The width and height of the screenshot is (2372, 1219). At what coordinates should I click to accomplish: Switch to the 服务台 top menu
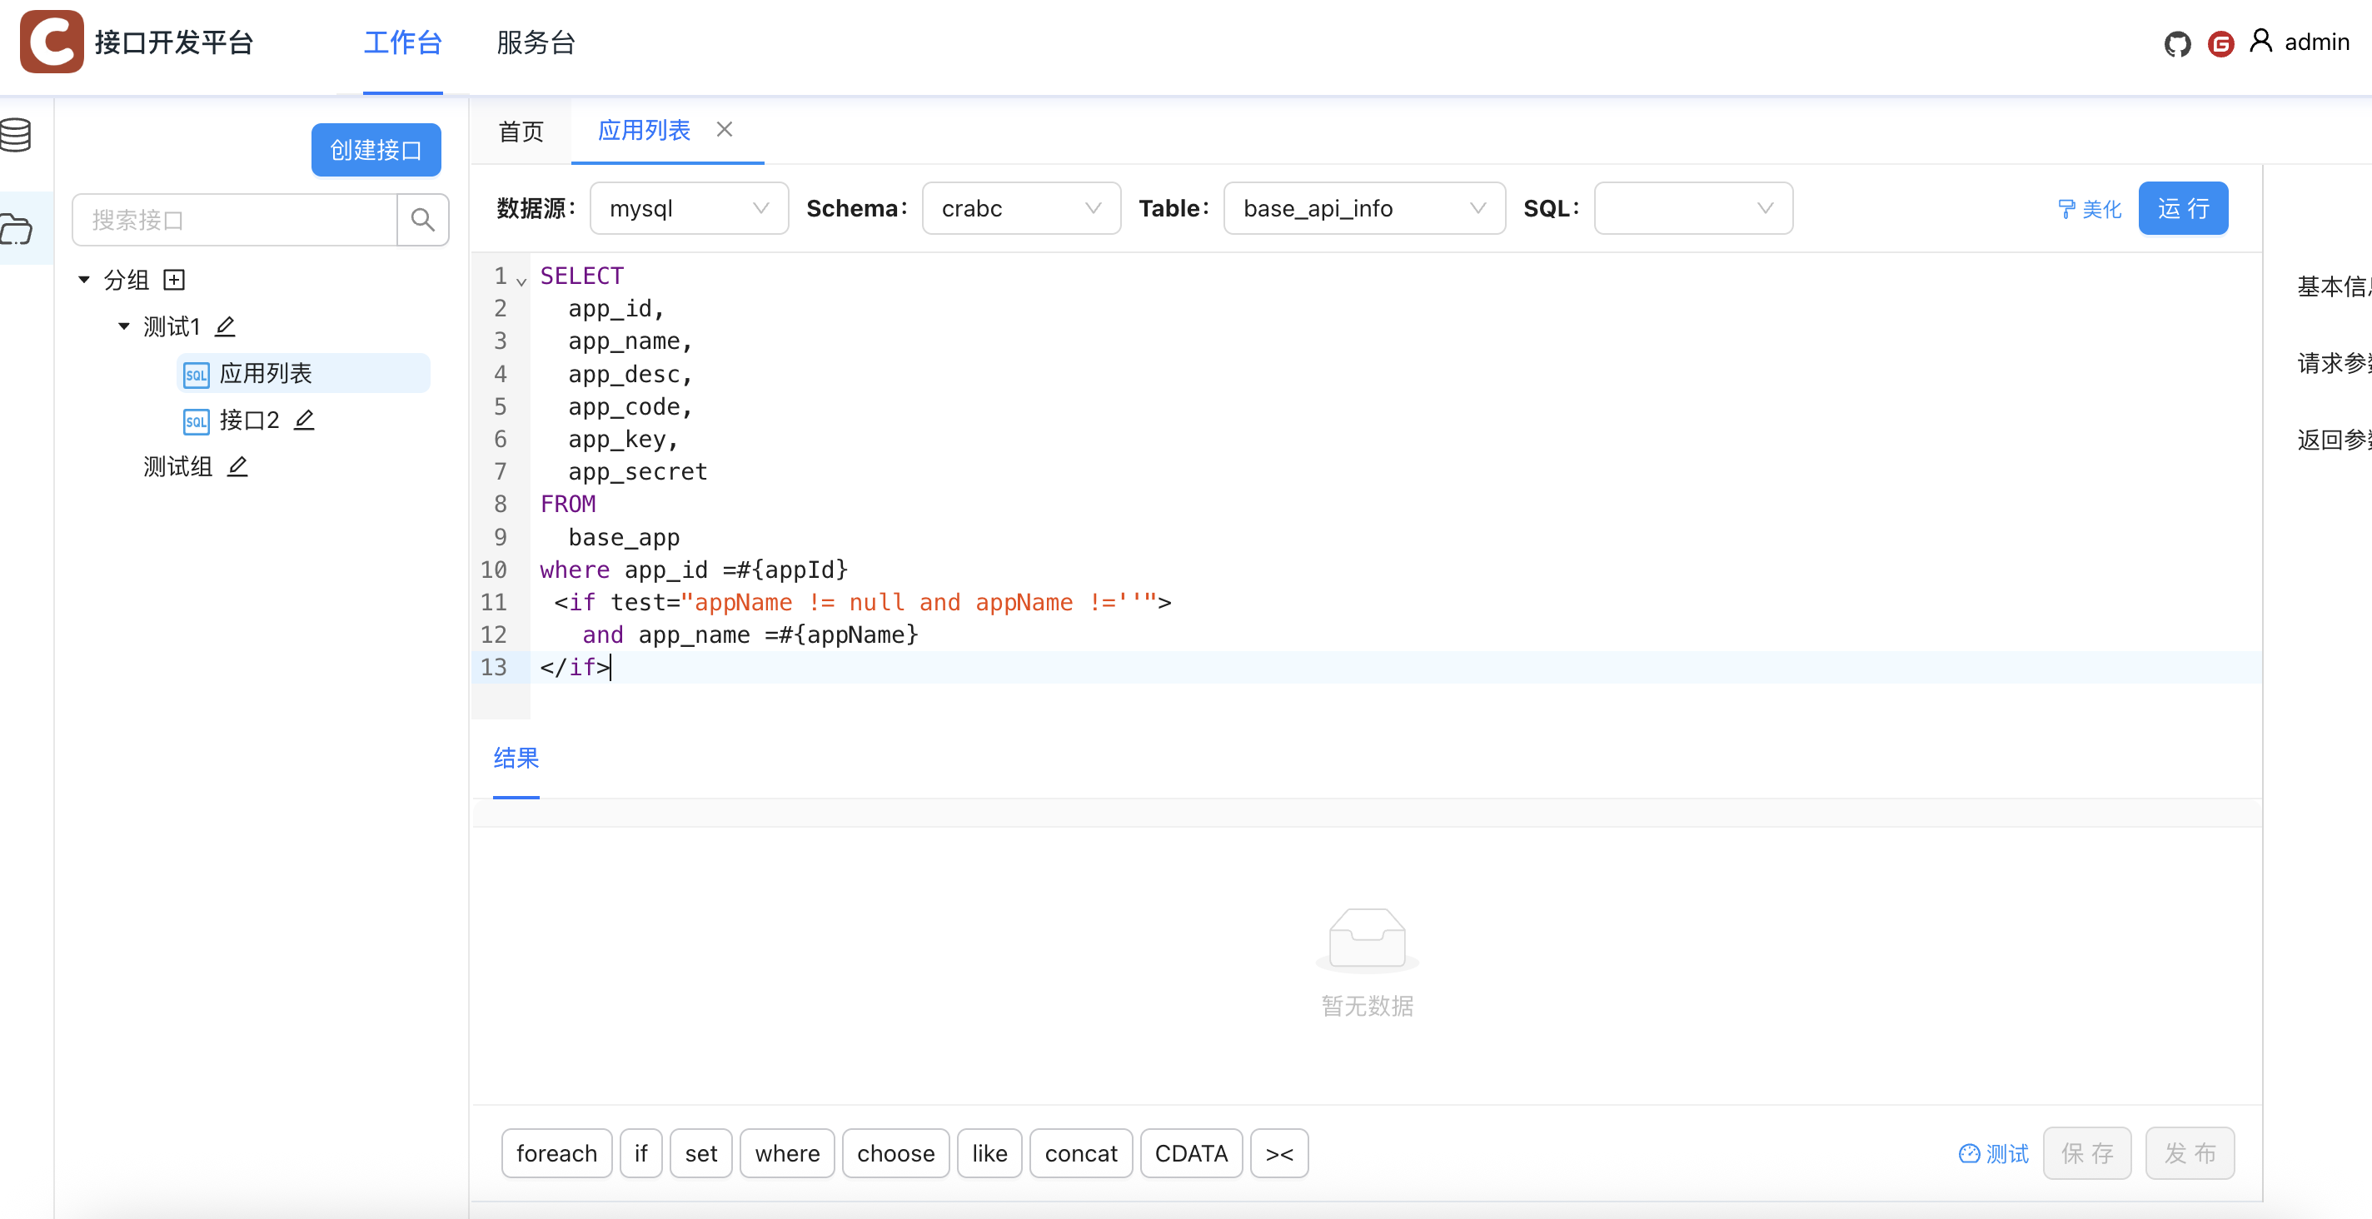tap(536, 42)
